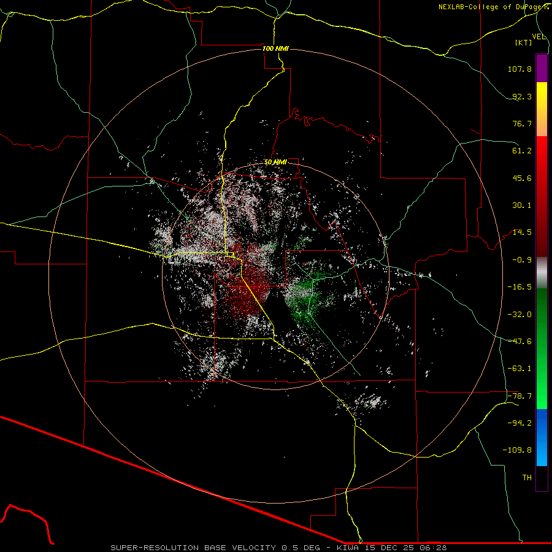Click the 50 NMI range ring label
Viewport: 552px width, 552px height.
pyautogui.click(x=275, y=163)
